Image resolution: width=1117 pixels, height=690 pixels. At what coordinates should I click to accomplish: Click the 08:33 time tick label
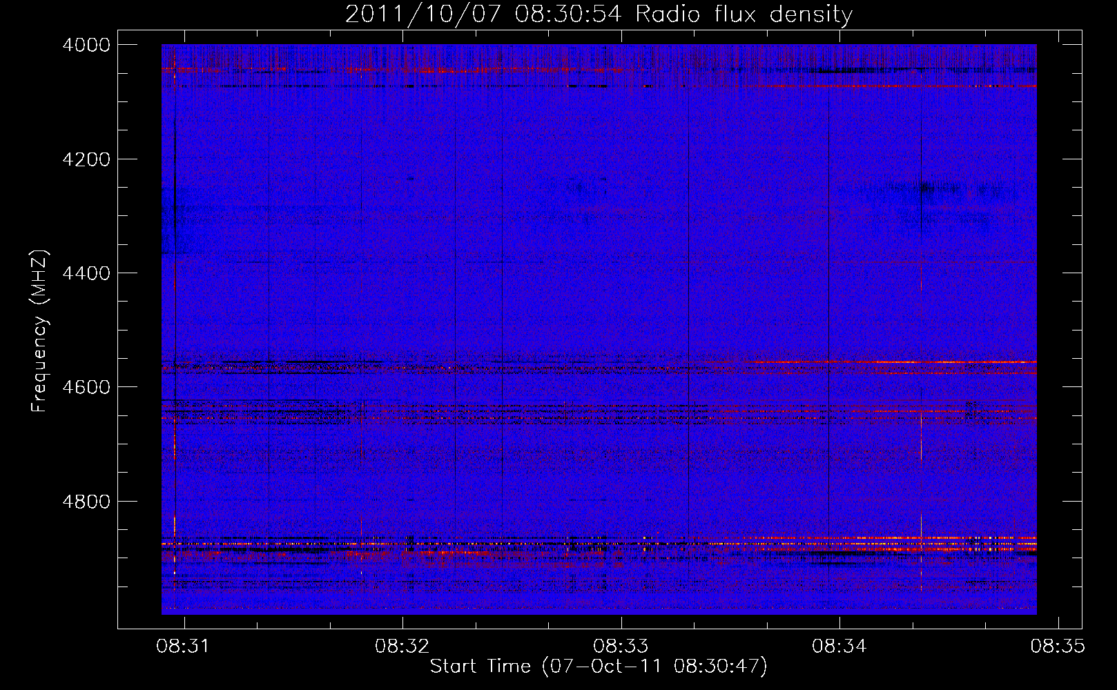coord(621,646)
